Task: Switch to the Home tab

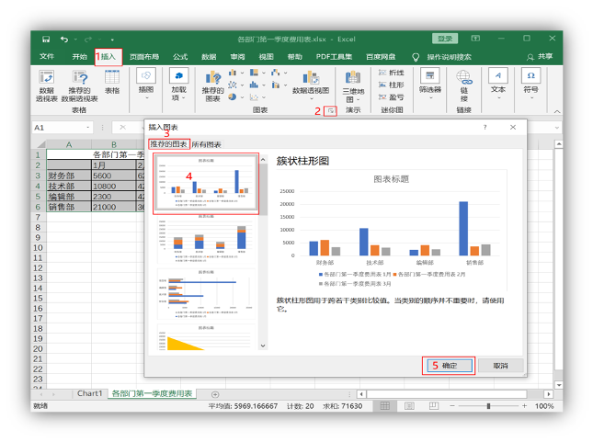Action: click(x=79, y=57)
